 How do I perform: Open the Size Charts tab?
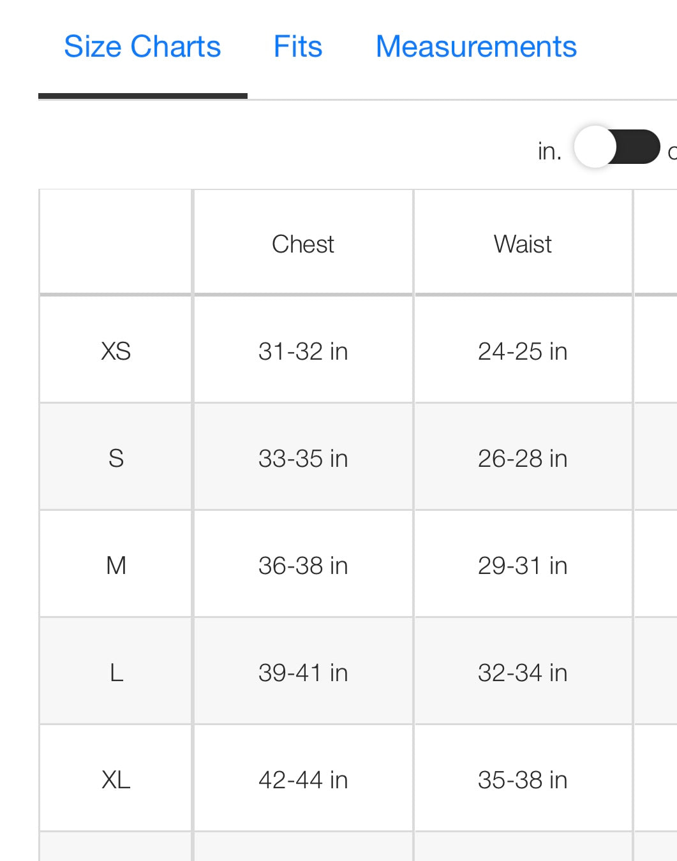142,47
